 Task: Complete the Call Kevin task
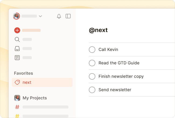pyautogui.click(x=92, y=50)
